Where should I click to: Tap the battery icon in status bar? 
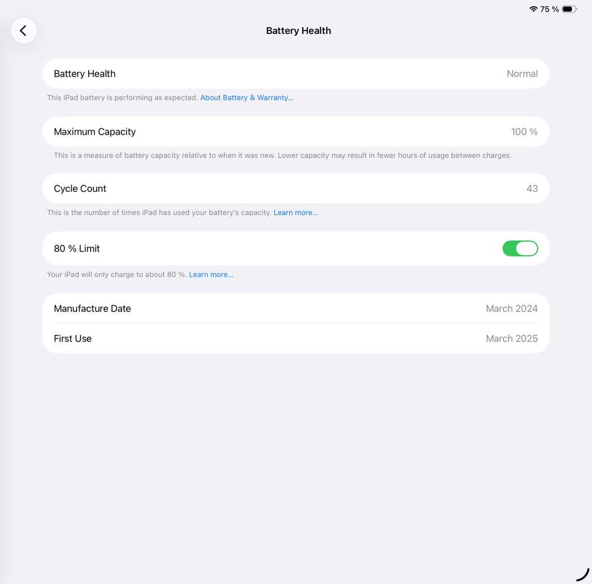(x=569, y=9)
